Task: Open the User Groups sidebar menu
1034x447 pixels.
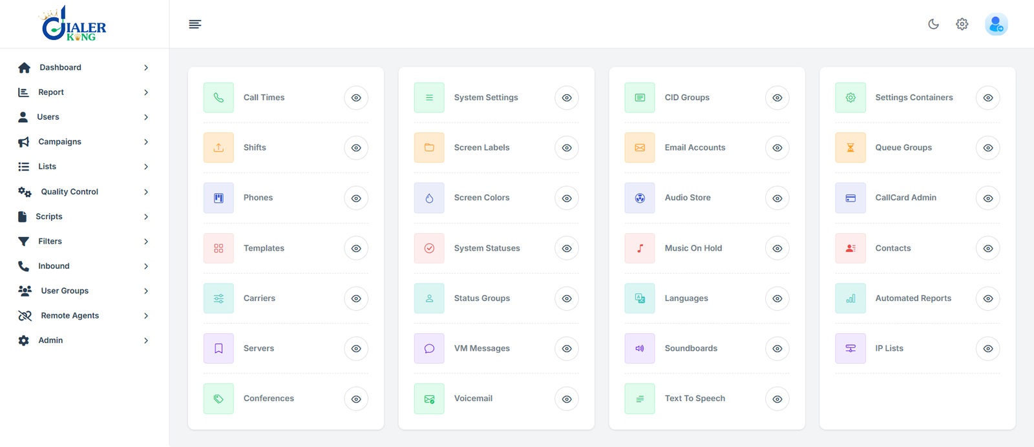Action: click(84, 291)
